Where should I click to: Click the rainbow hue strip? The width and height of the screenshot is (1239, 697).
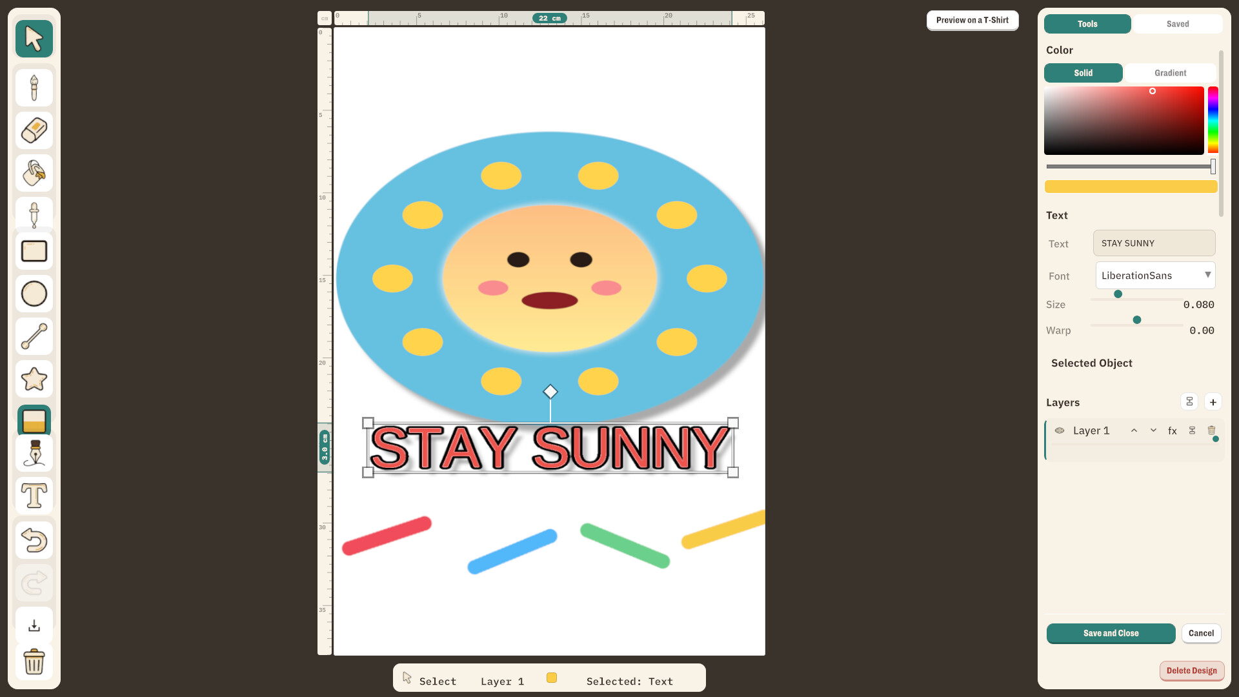[x=1213, y=120]
